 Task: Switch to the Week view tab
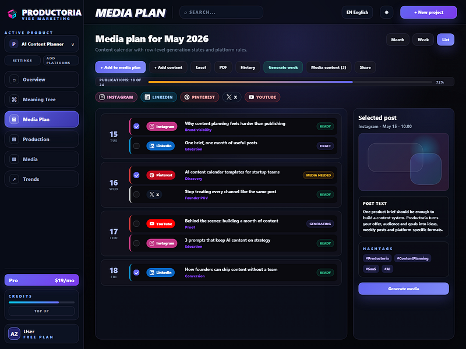[x=423, y=40]
